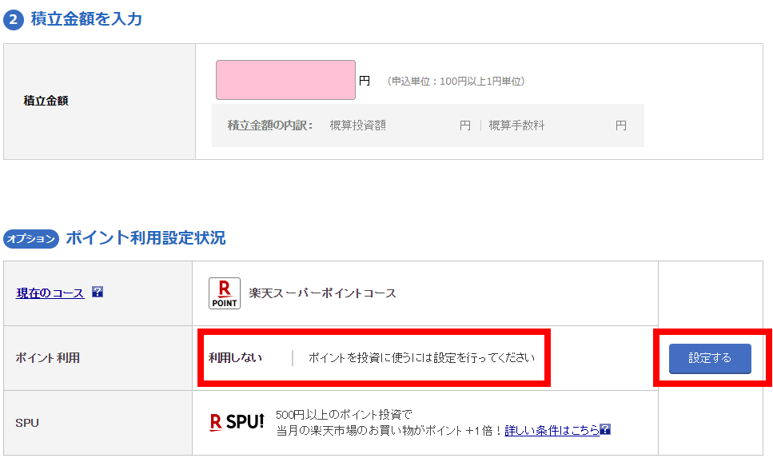Viewport: 773px width, 466px height.
Task: Click the オプション badge
Action: click(31, 239)
